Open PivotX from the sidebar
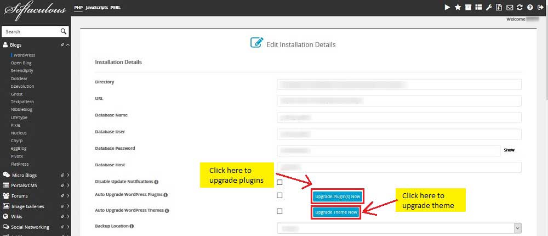Viewport: 548px width, 236px height. (x=17, y=156)
